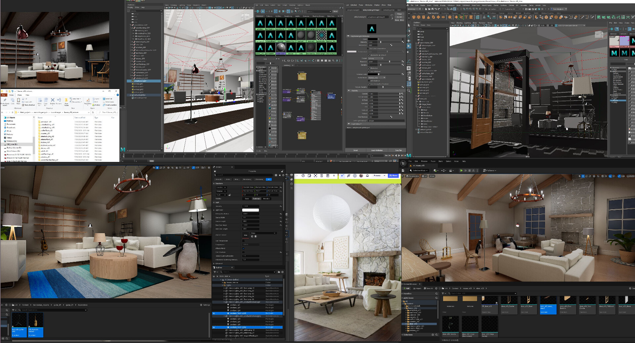Open the Light Color swatch picker
The image size is (635, 343).
click(x=250, y=210)
